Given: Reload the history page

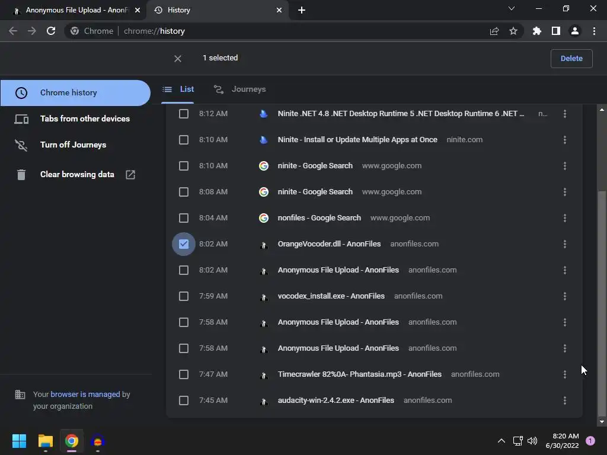Looking at the screenshot, I should point(51,31).
